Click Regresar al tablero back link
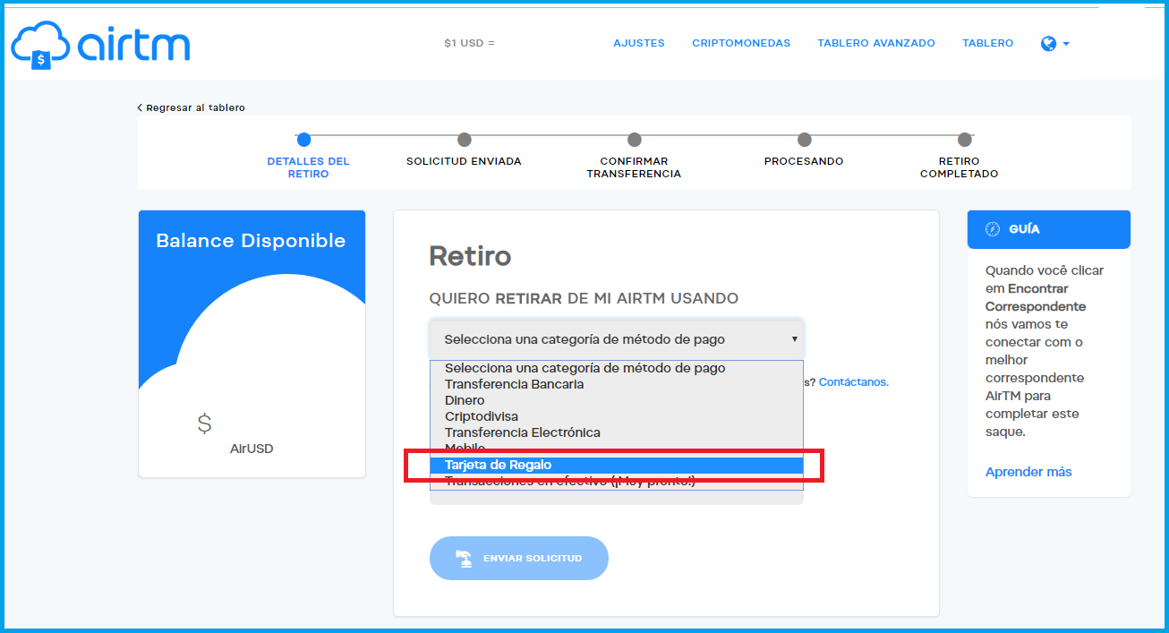The image size is (1169, 633). 192,107
